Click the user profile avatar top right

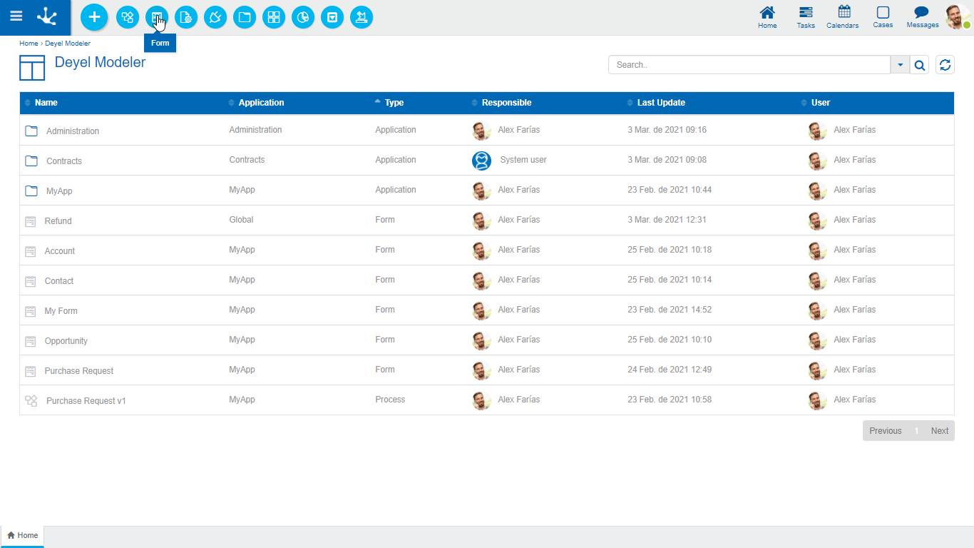[957, 16]
